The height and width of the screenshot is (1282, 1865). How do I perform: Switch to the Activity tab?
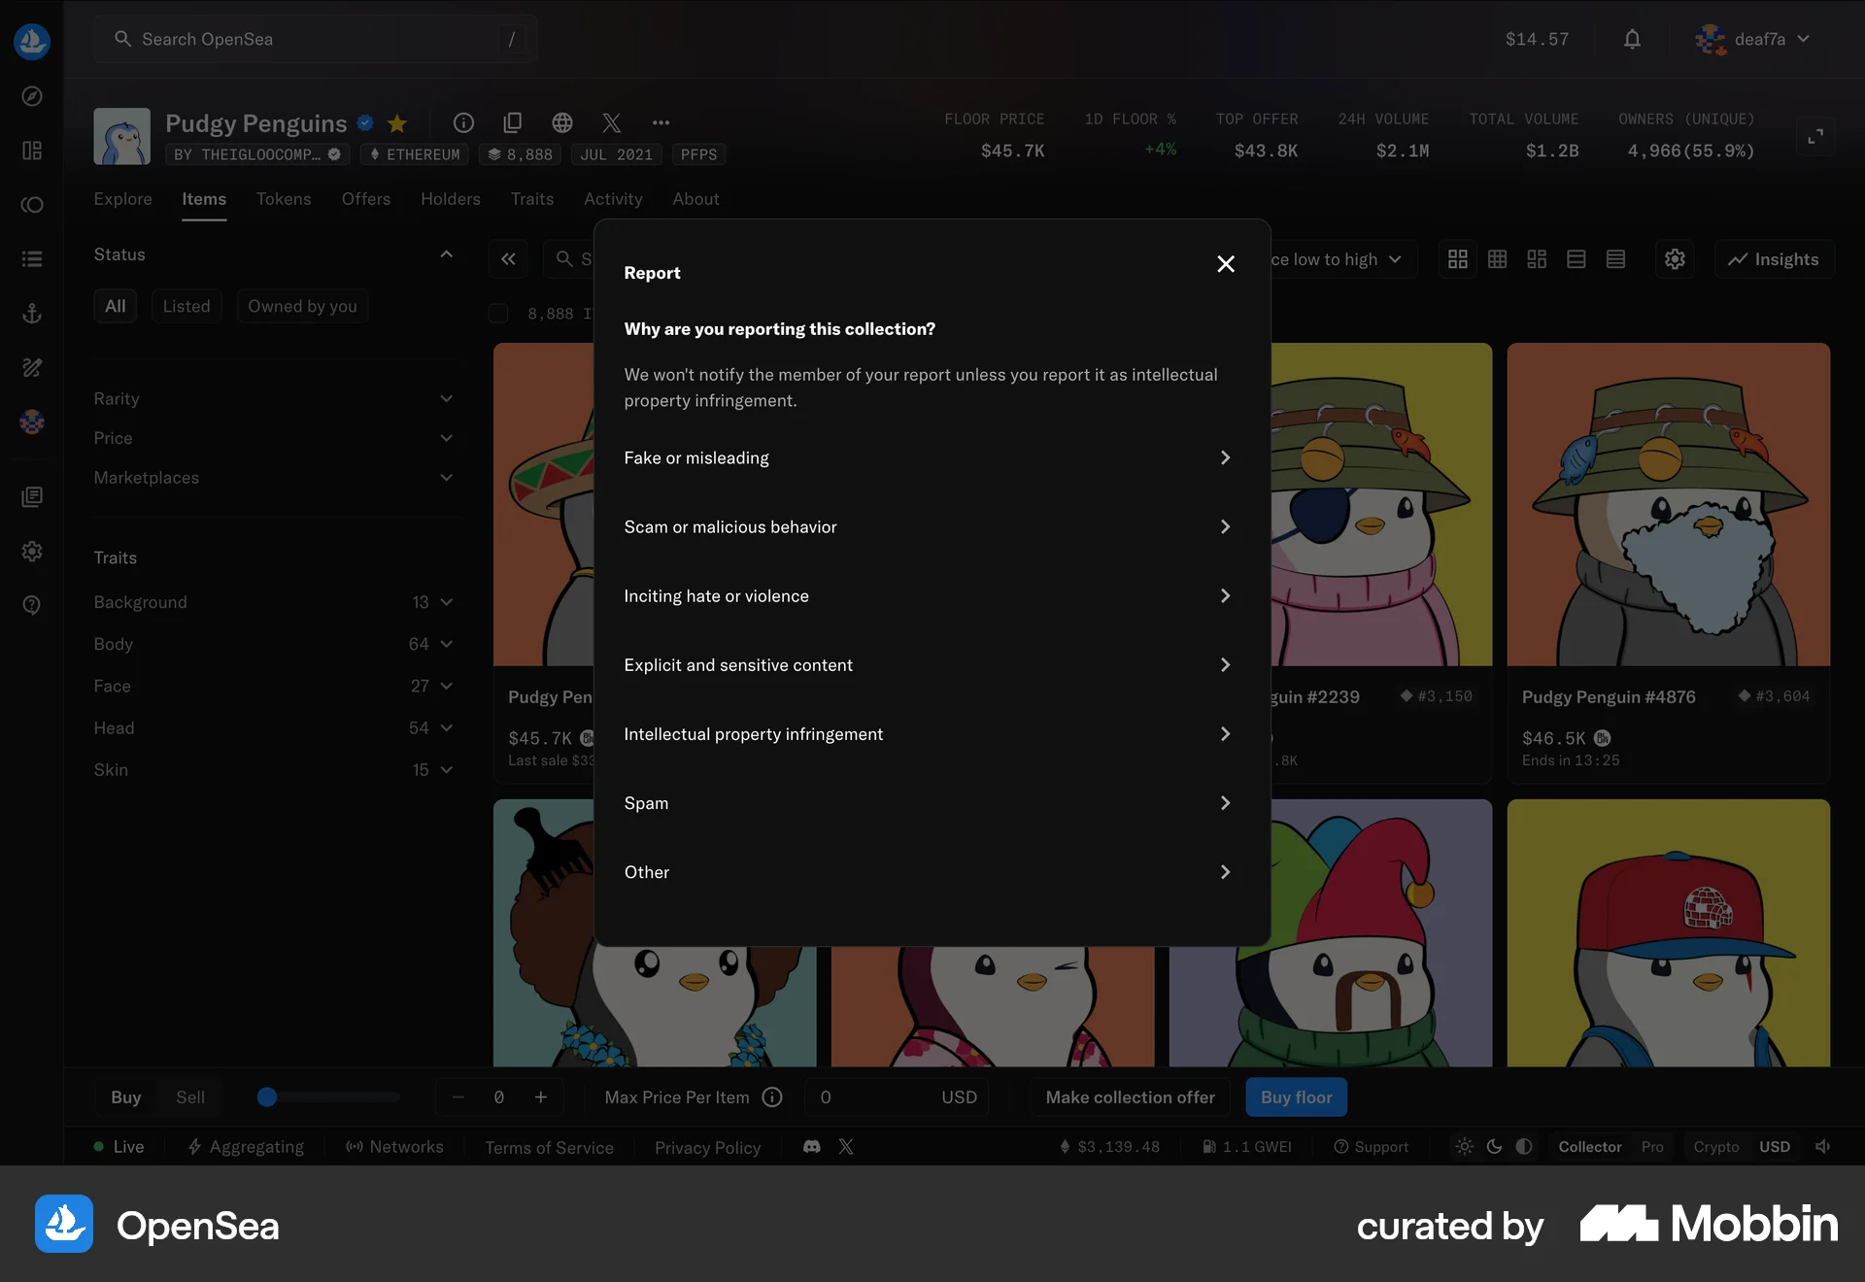click(613, 199)
